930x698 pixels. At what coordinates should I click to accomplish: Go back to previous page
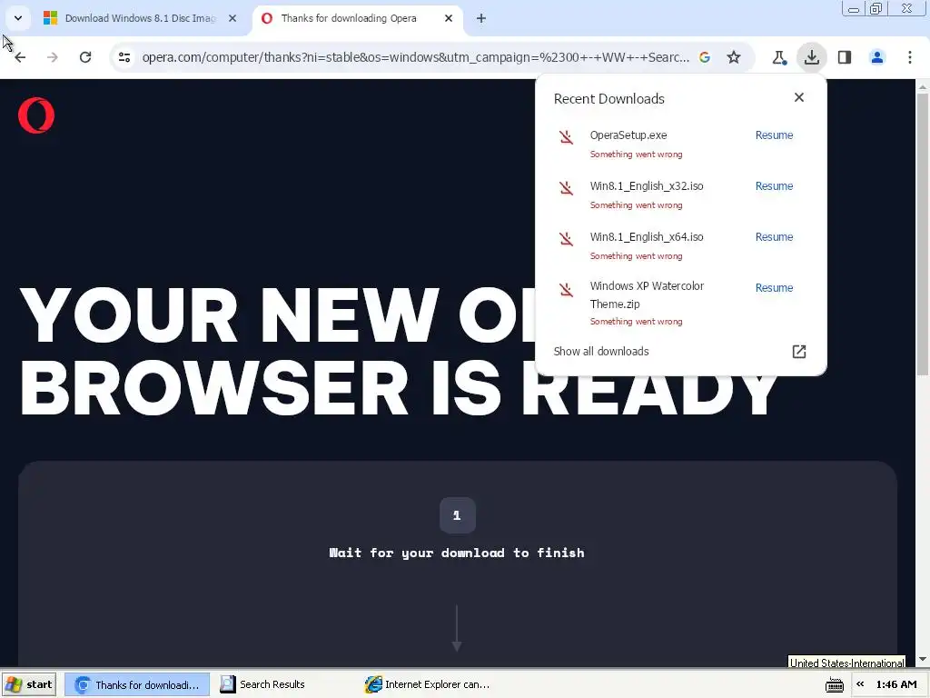[x=20, y=57]
